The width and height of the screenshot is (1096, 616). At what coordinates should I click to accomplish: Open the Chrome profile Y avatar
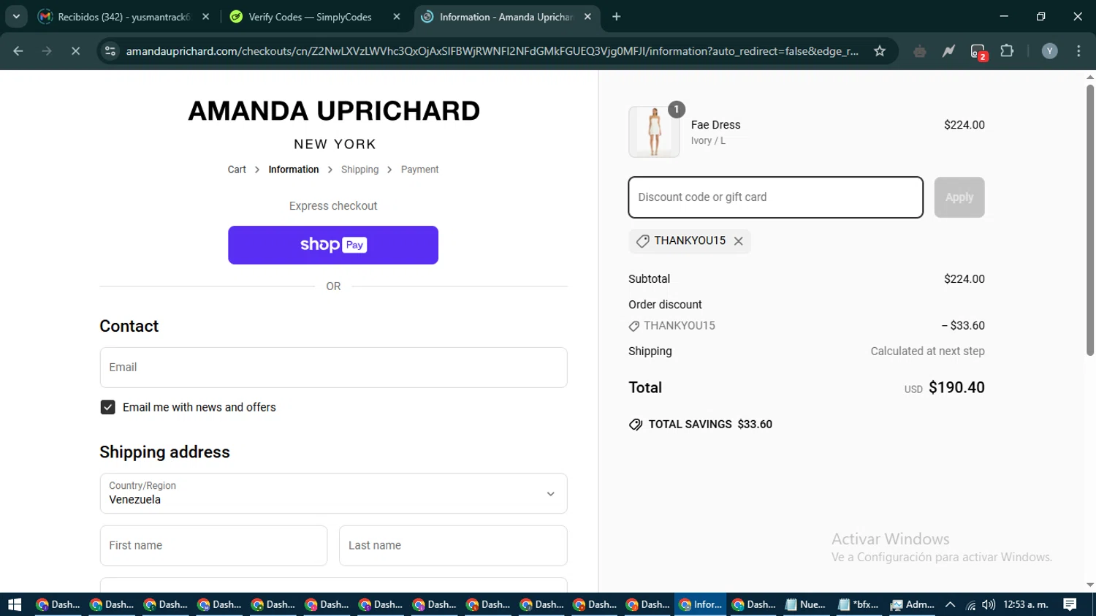tap(1050, 51)
